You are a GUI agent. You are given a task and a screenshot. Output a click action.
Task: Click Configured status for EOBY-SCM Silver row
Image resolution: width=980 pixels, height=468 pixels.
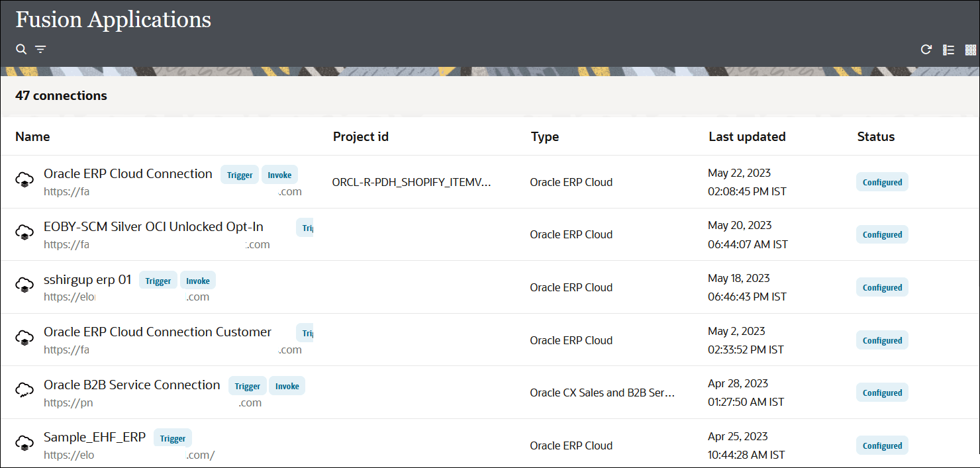coord(882,234)
